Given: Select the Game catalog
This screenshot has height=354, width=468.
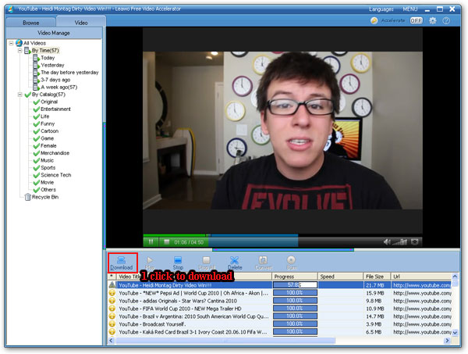Looking at the screenshot, I should pos(47,138).
